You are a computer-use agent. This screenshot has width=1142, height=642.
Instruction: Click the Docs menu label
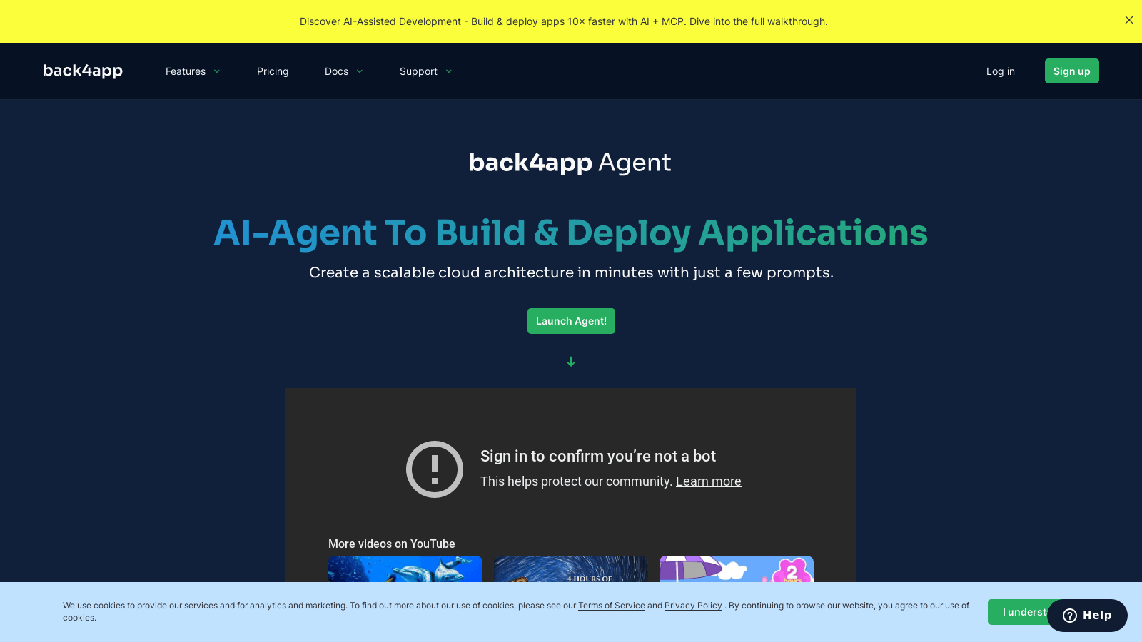pyautogui.click(x=337, y=71)
